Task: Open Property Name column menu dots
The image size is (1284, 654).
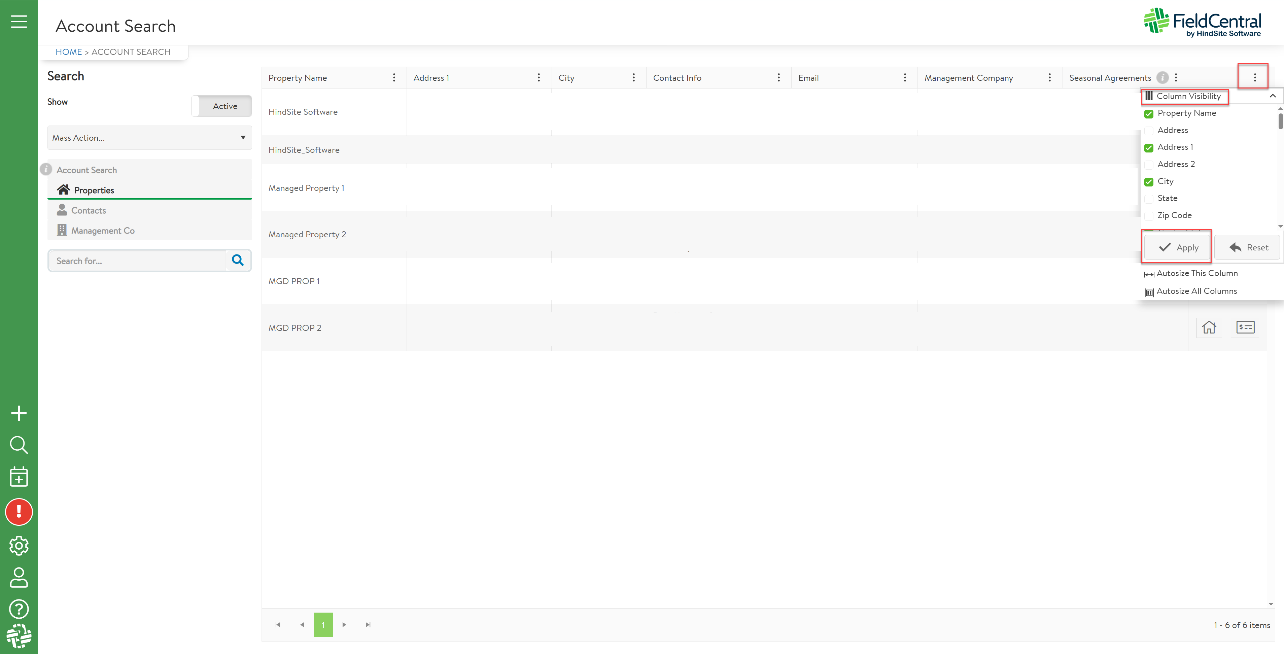Action: pyautogui.click(x=394, y=78)
